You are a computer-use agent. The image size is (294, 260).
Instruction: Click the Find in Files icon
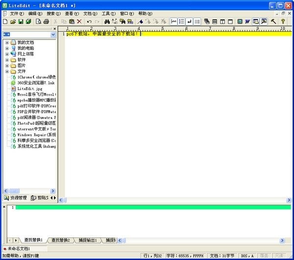coord(122,22)
